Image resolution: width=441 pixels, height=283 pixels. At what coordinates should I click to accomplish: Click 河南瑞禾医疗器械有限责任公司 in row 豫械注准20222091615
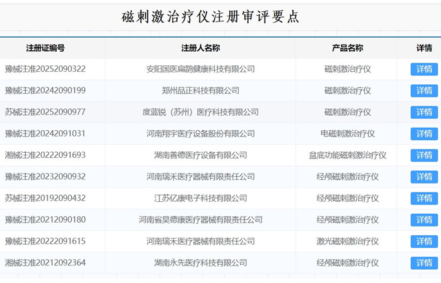[200, 241]
